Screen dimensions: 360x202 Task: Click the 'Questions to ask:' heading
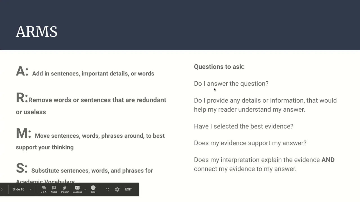point(219,67)
